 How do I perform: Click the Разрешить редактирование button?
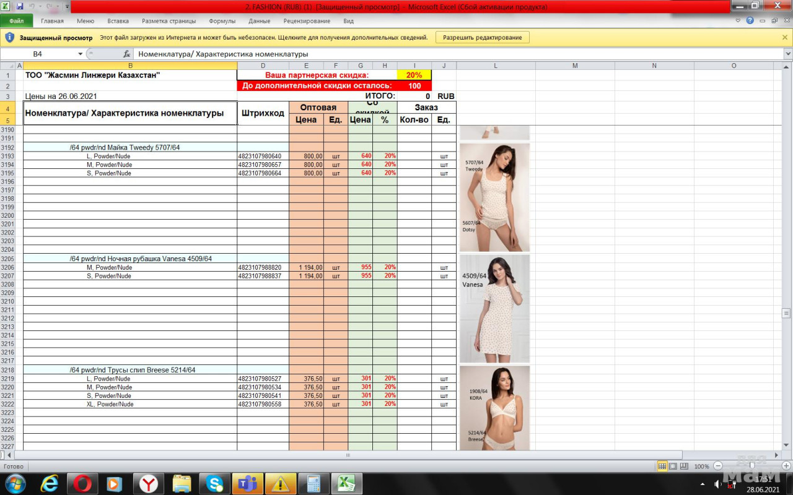click(483, 37)
